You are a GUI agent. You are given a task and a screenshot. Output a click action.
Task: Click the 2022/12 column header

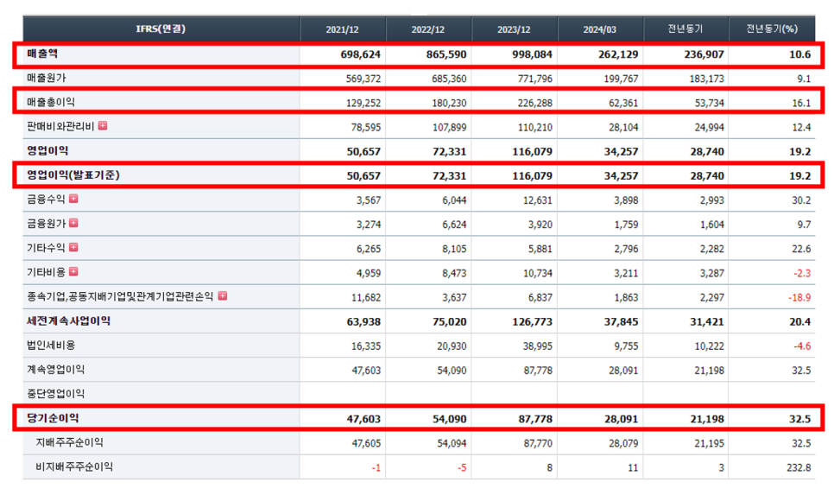pos(428,29)
